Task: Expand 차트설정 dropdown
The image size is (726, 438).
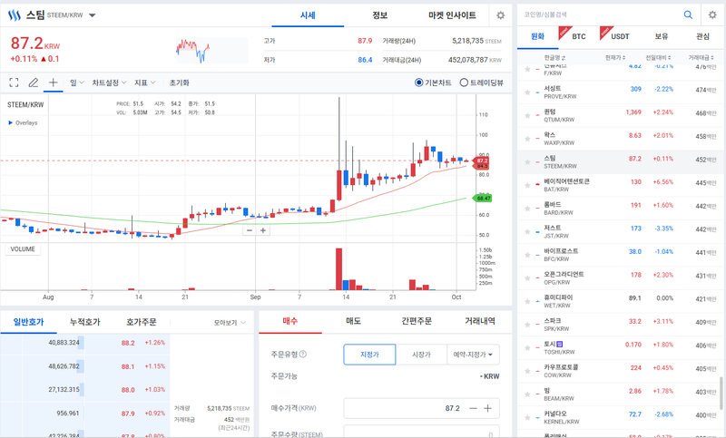Action: (x=109, y=83)
